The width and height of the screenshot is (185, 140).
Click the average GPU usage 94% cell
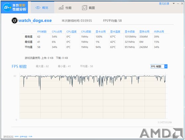[98, 47]
